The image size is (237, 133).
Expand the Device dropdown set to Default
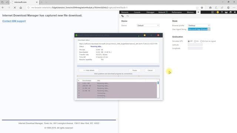pos(148,25)
